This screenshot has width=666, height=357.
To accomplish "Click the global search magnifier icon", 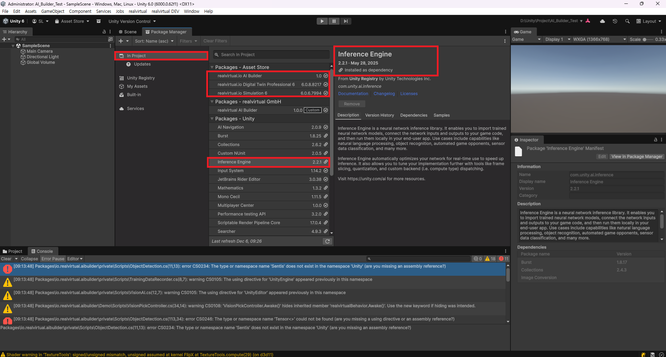I will pos(627,21).
